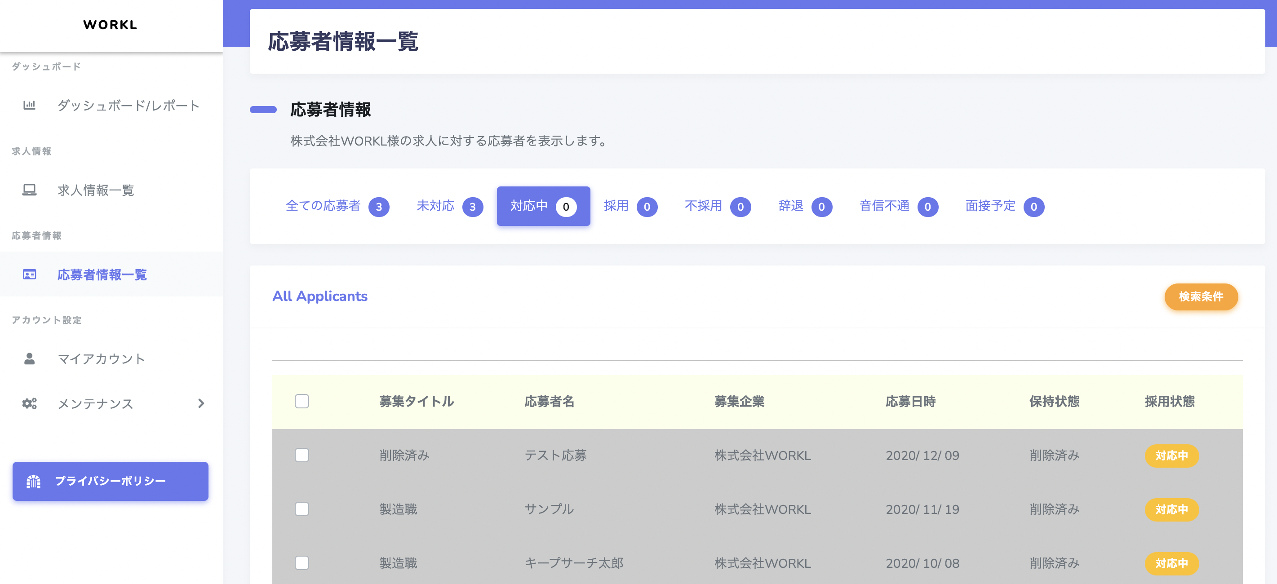Expand the メンテナンス chevron arrow
The height and width of the screenshot is (584, 1277).
click(201, 403)
